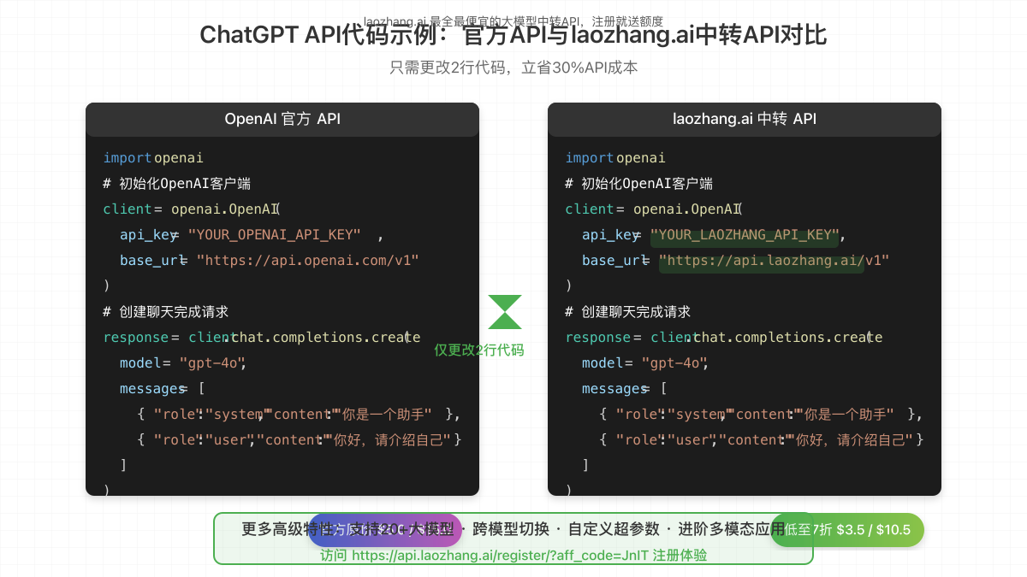1027x577 pixels.
Task: Click 进阶多模态应用 in the feature line
Action: click(x=732, y=529)
